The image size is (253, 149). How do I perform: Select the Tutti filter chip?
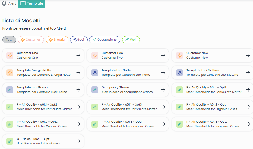[x=9, y=40]
